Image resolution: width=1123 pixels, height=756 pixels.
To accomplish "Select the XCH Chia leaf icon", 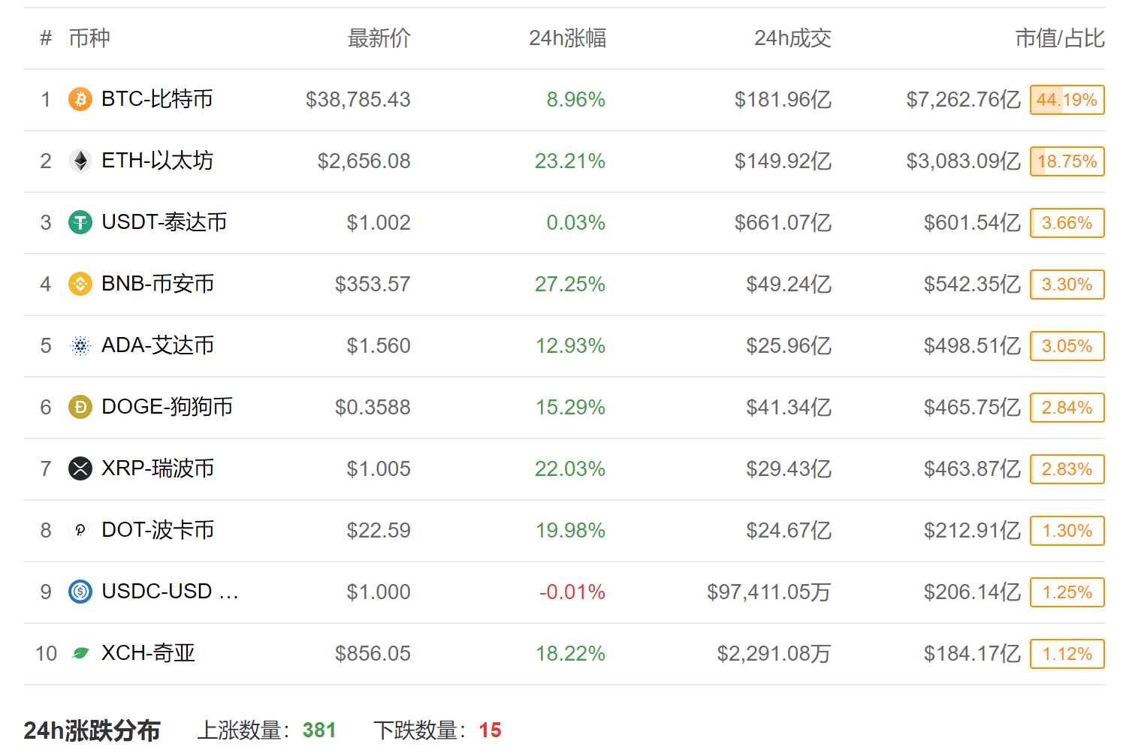I will (79, 653).
